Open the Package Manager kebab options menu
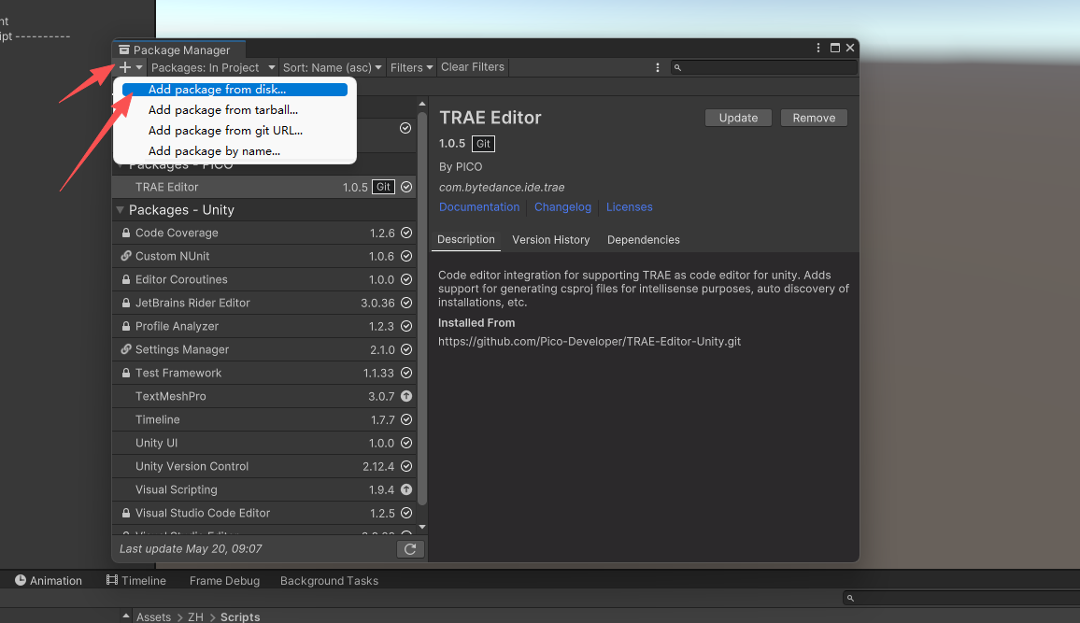 [818, 48]
